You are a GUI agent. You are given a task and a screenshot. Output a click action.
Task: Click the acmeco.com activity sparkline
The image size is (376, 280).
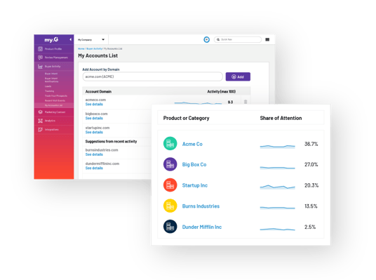(x=198, y=103)
